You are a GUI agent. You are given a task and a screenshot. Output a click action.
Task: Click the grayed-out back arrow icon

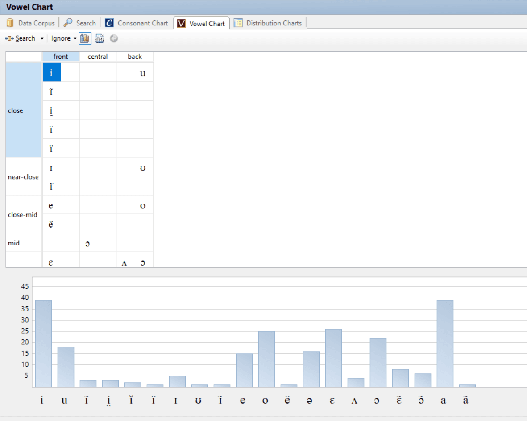click(x=114, y=38)
